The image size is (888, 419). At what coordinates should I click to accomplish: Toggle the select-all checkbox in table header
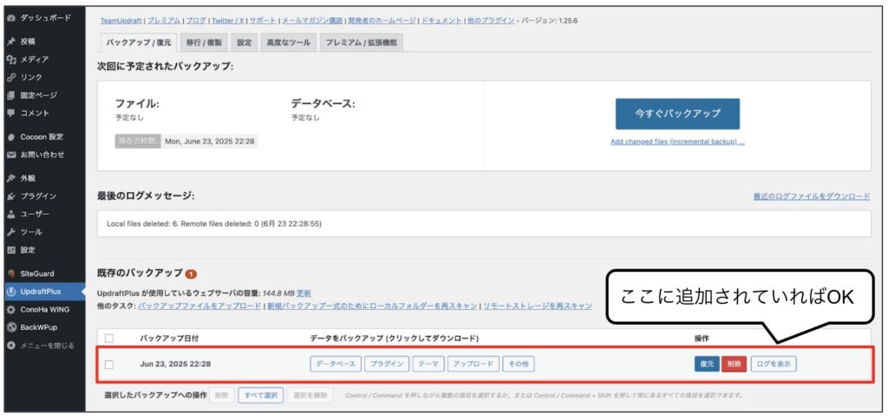pos(109,338)
